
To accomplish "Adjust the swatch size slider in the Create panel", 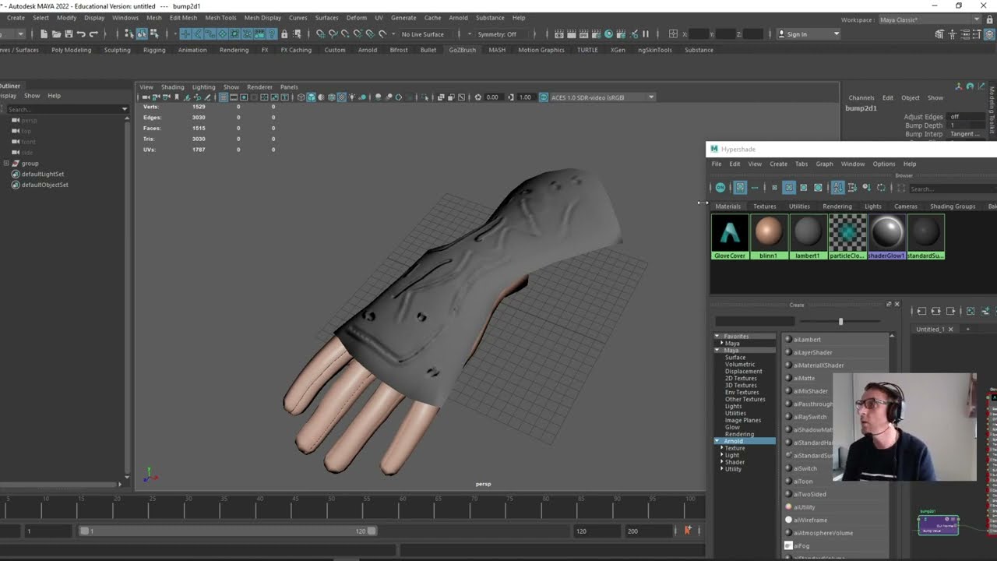I will pos(841,321).
